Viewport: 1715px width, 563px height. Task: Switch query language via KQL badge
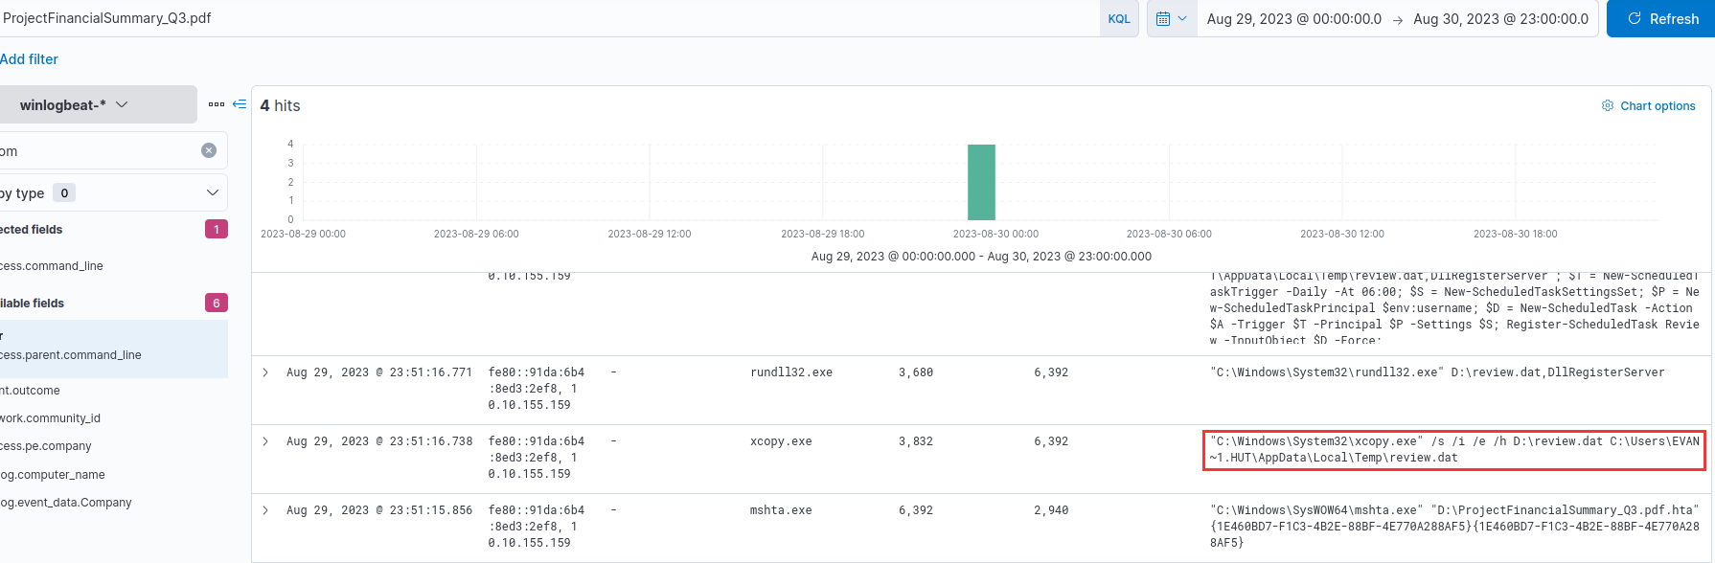[x=1118, y=19]
